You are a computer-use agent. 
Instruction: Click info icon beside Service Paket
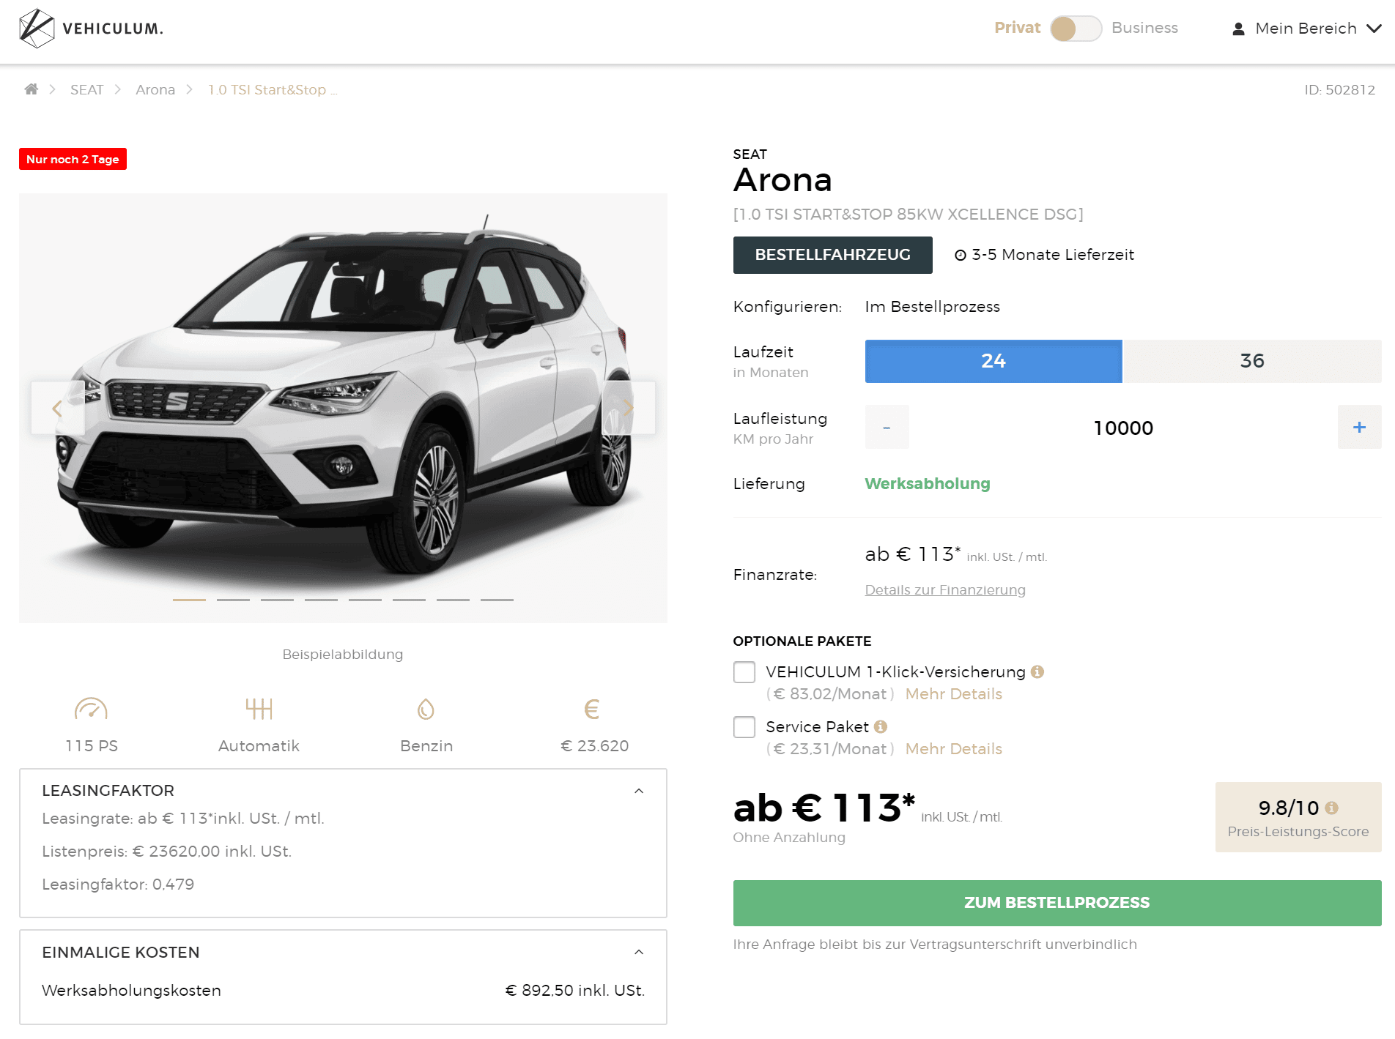pos(881,726)
